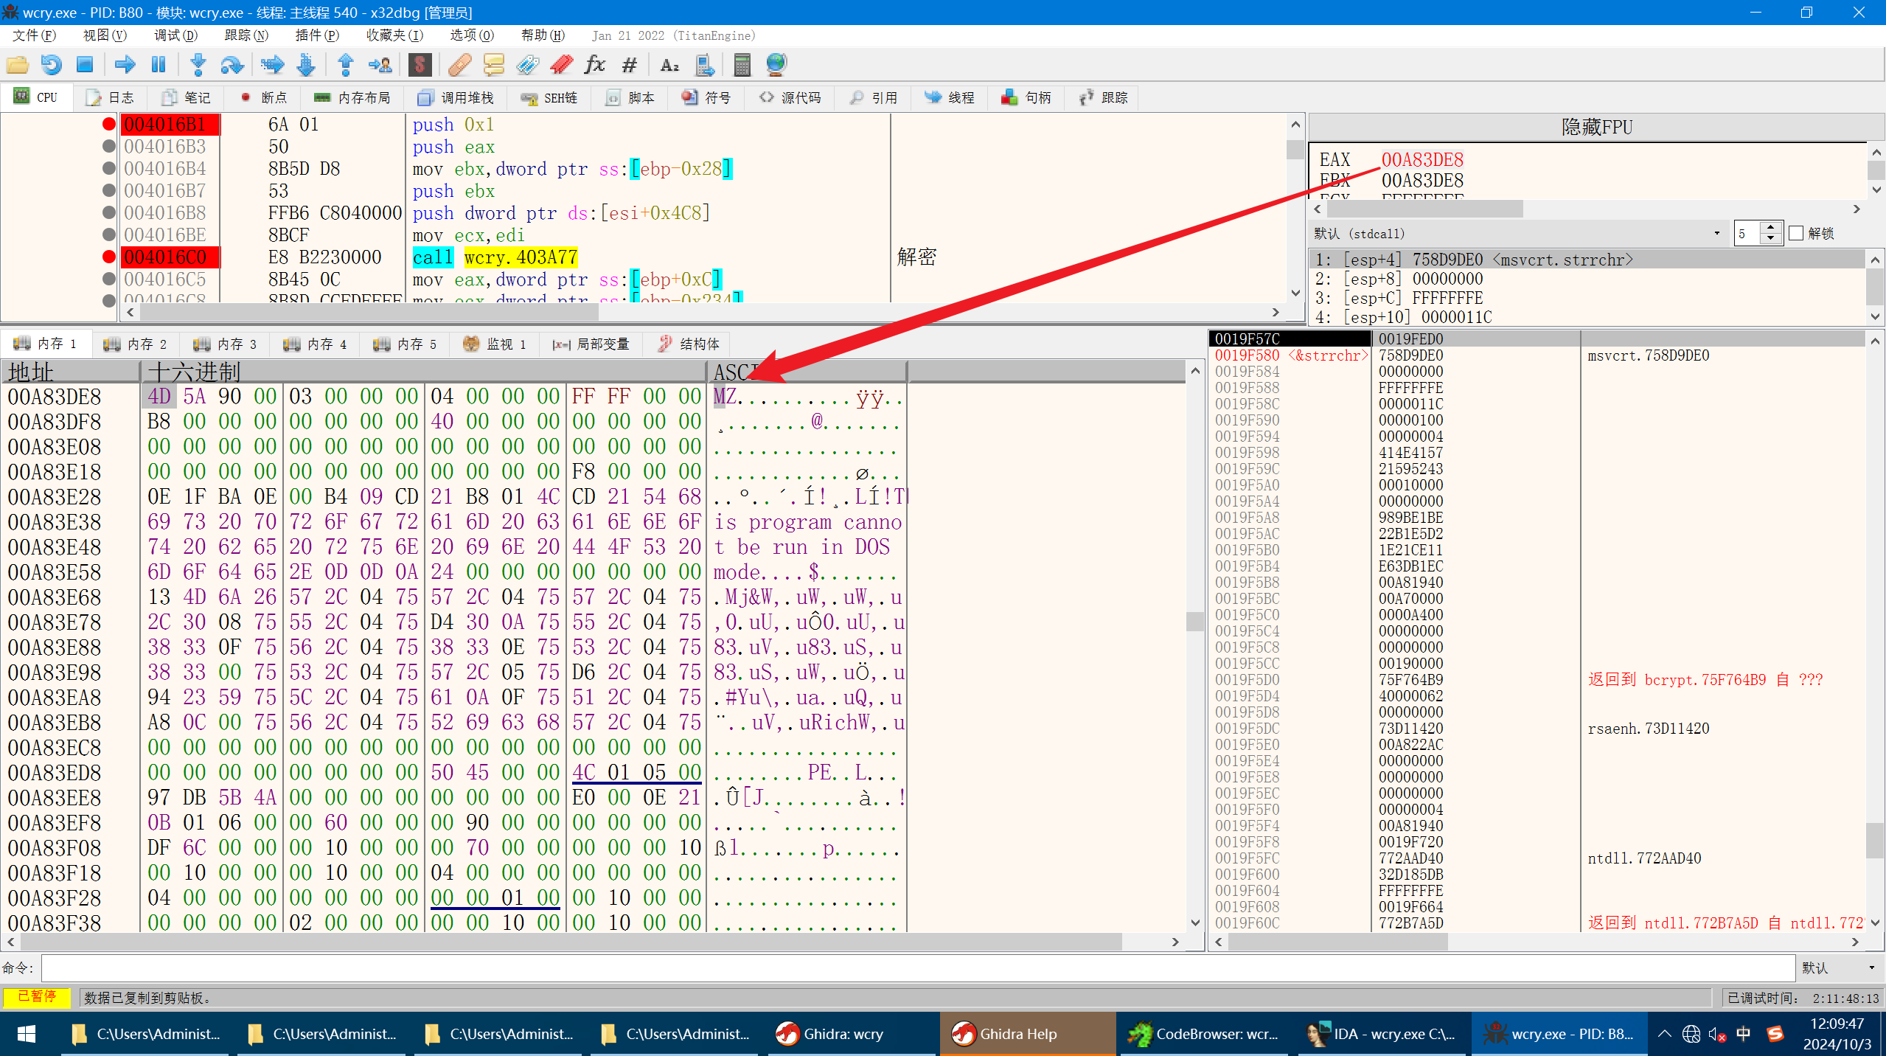Viewport: 1886px width, 1056px height.
Task: Open the calculator icon in toolbar
Action: [x=742, y=65]
